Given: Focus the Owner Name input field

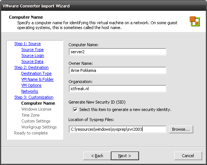Looking at the screenshot, I should click(x=117, y=70).
